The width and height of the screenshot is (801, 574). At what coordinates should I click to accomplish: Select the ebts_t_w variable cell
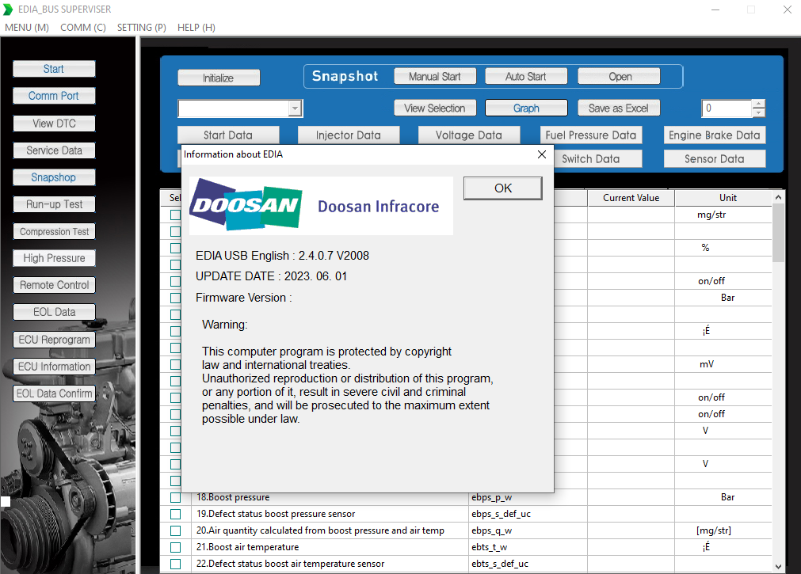tap(528, 547)
